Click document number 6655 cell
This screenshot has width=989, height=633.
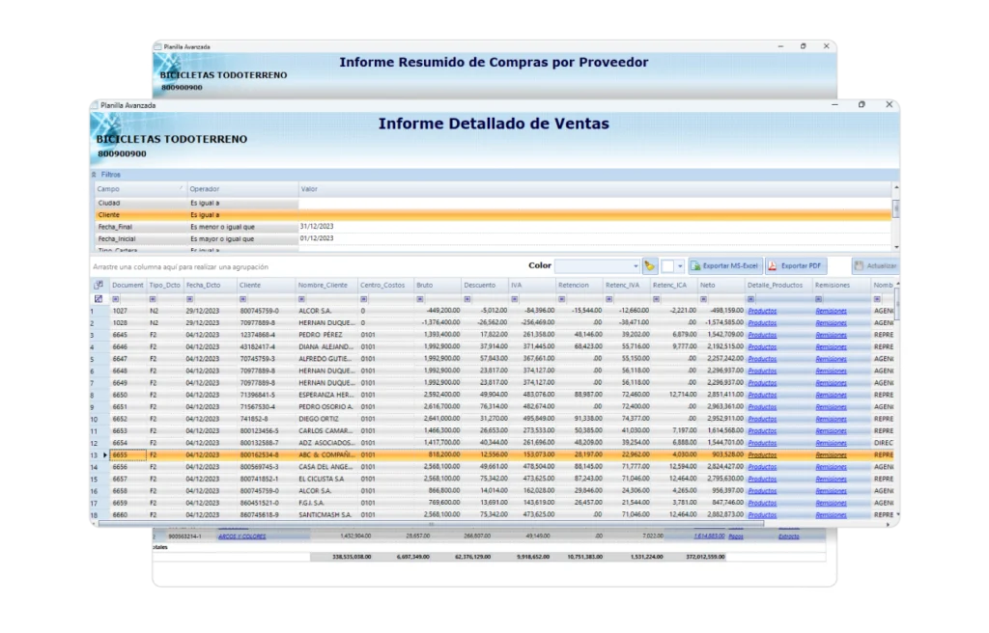point(128,454)
